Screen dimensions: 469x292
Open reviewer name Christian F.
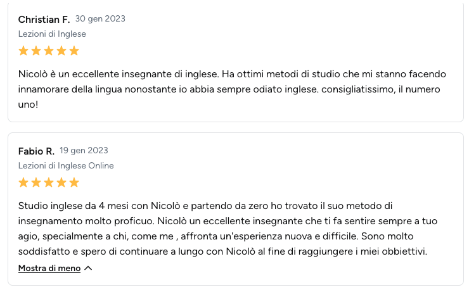point(44,19)
